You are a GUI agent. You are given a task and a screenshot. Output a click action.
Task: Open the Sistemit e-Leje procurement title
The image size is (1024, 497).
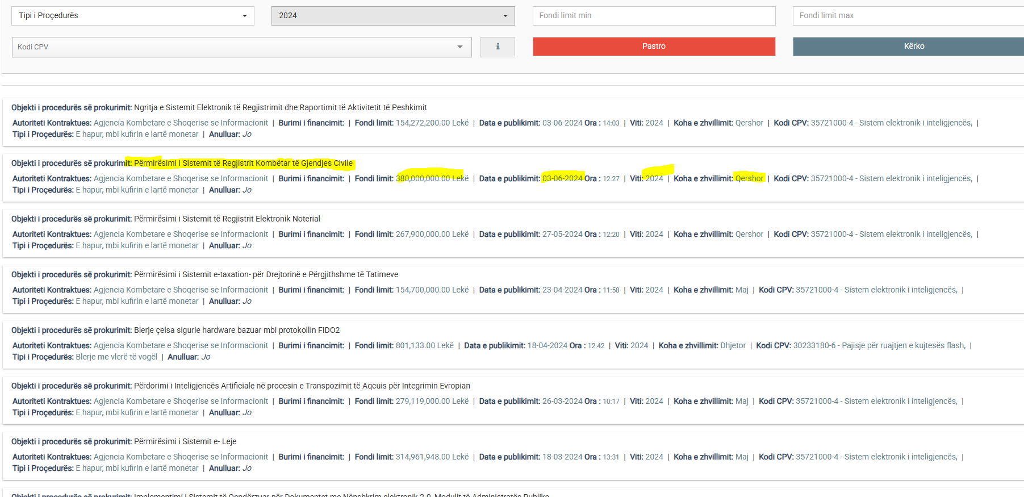click(185, 441)
